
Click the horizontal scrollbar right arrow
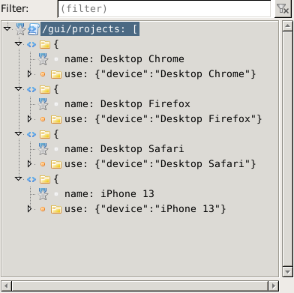[x=273, y=286]
